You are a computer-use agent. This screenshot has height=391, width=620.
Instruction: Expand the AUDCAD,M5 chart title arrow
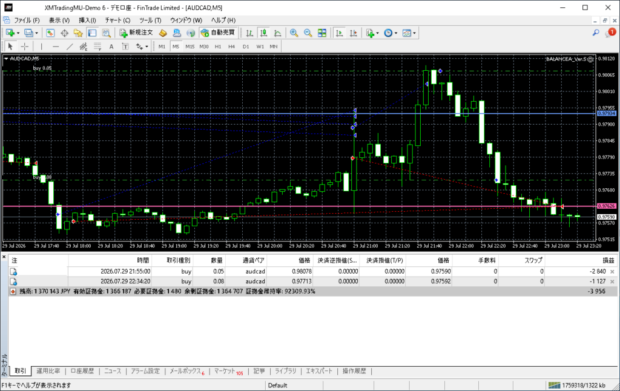(6, 59)
